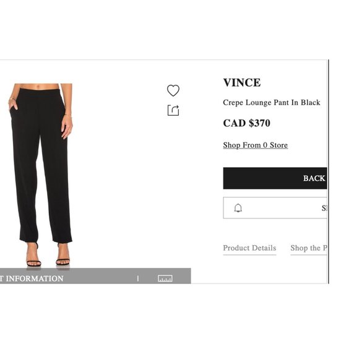Switch to the Product Details tab
Image resolution: width=359 pixels, height=359 pixels.
pyautogui.click(x=249, y=248)
